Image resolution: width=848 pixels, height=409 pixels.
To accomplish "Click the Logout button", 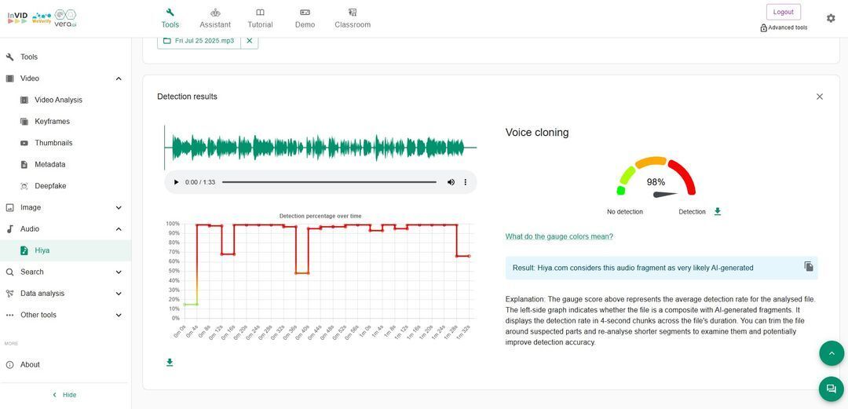I will click(783, 12).
